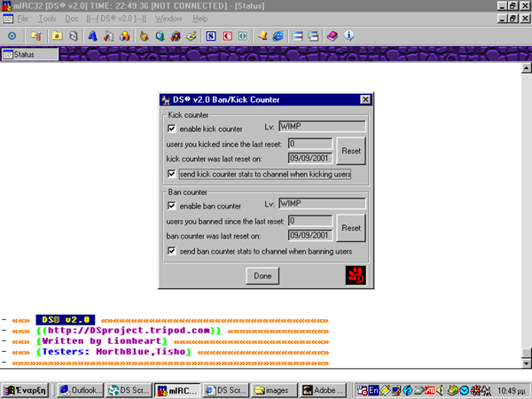Click the address book toolbar icon

tap(74, 35)
